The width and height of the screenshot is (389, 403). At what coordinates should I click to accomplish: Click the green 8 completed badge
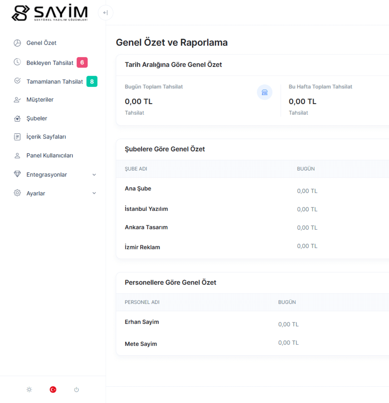pyautogui.click(x=92, y=81)
